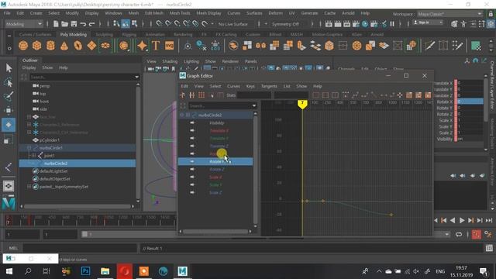The width and height of the screenshot is (496, 279).
Task: Create a polygon plane from the shelf
Action: point(91,46)
